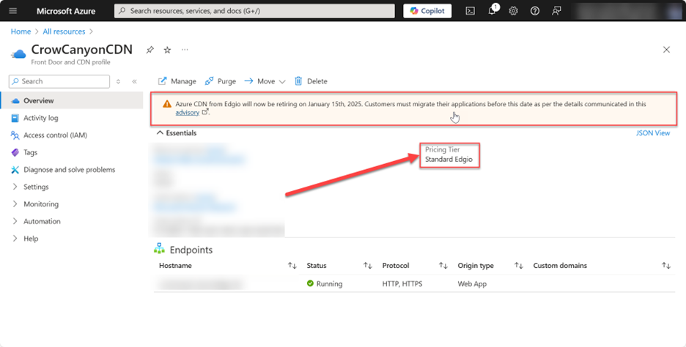Sort endpoints by Hostname

click(292, 266)
